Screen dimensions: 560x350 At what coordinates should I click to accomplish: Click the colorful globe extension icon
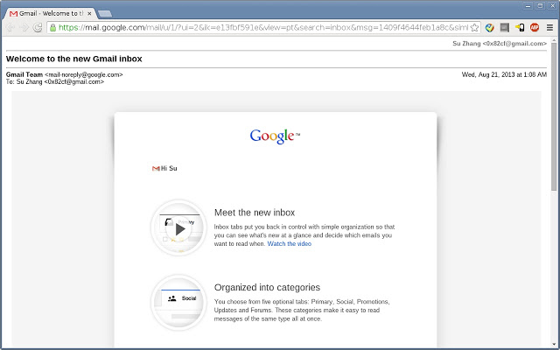tap(489, 27)
